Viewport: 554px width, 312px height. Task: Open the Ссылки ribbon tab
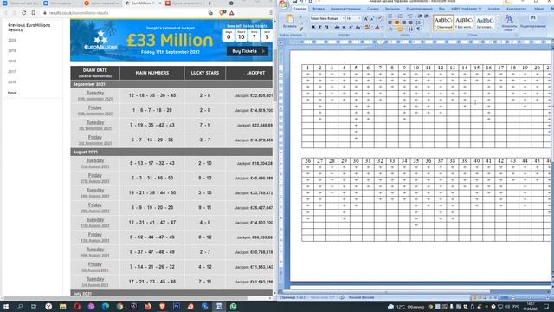(x=373, y=9)
